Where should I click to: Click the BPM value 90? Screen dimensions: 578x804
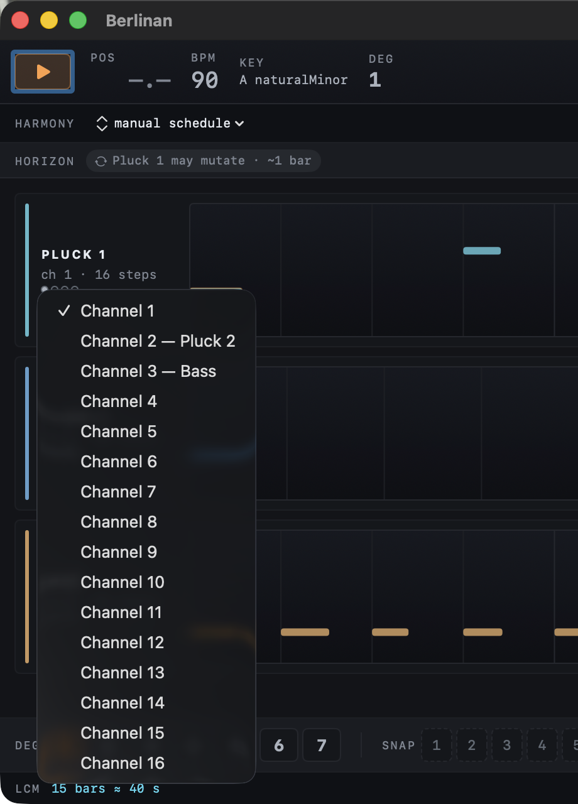coord(205,80)
